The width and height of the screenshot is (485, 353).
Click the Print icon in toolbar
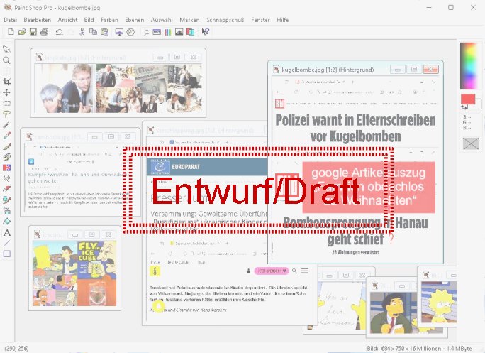pyautogui.click(x=44, y=32)
